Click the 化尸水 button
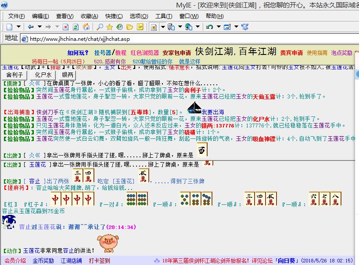This screenshot has width=359, height=265. point(43,75)
